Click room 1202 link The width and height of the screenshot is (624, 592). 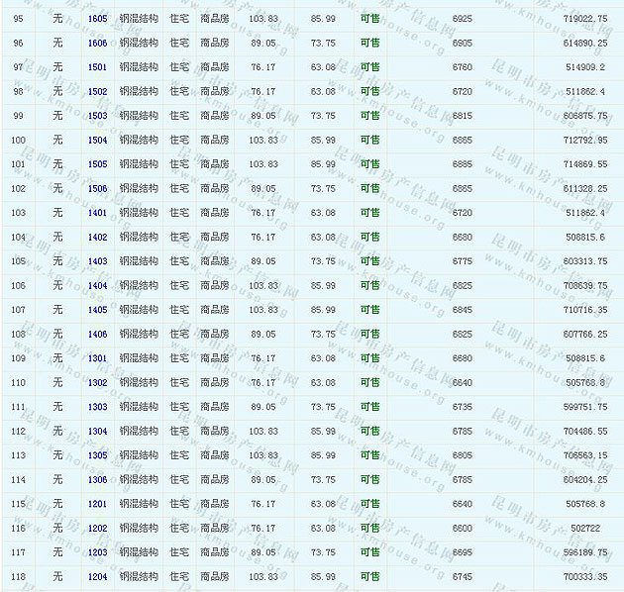tap(97, 529)
